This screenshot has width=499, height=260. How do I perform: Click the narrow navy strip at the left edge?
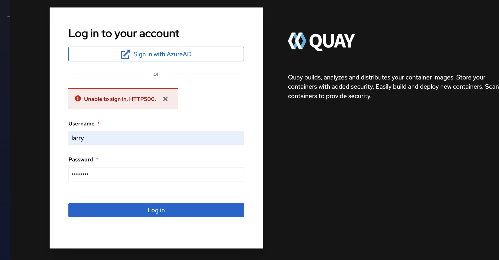coord(5,135)
